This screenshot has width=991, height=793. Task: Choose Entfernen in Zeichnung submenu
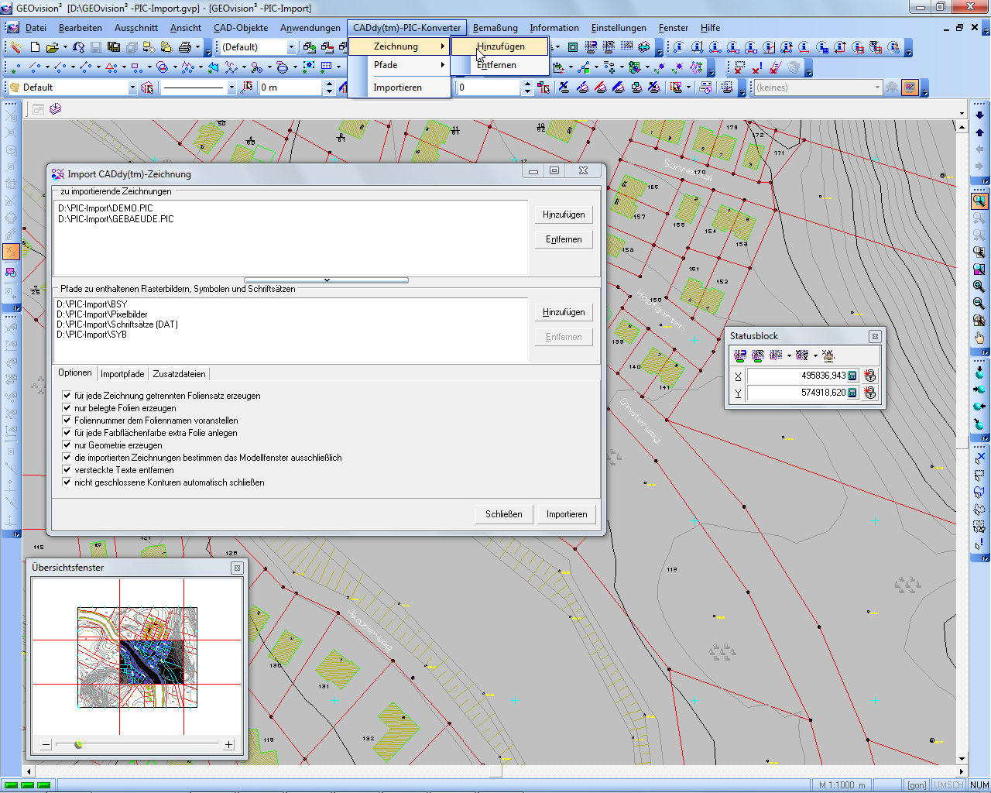[500, 65]
